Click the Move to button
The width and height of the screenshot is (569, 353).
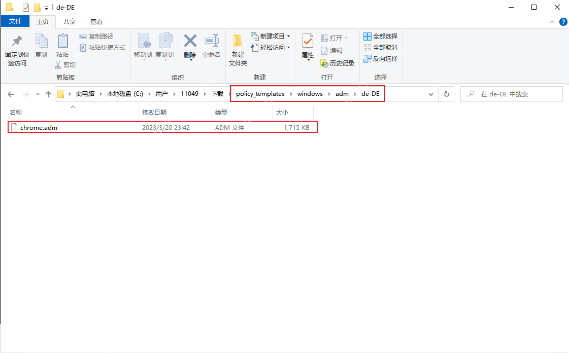click(x=143, y=46)
